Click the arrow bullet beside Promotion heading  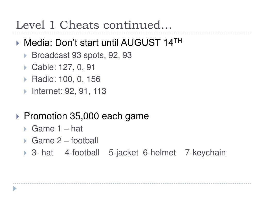pos(18,117)
